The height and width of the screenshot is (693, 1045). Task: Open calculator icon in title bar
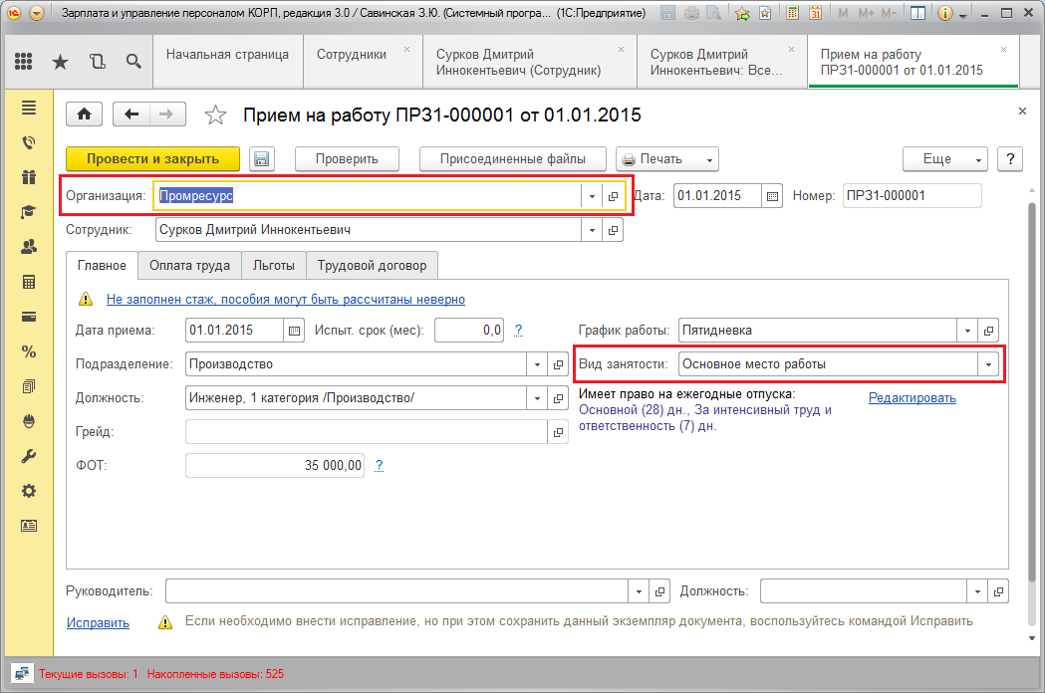pyautogui.click(x=792, y=13)
